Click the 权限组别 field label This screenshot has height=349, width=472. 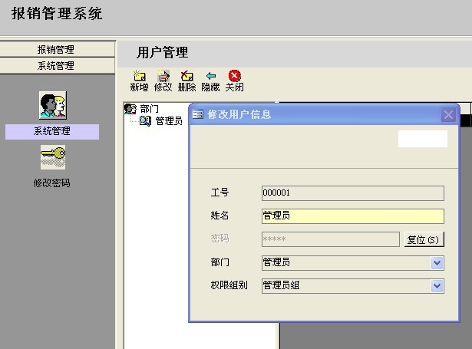click(x=229, y=285)
